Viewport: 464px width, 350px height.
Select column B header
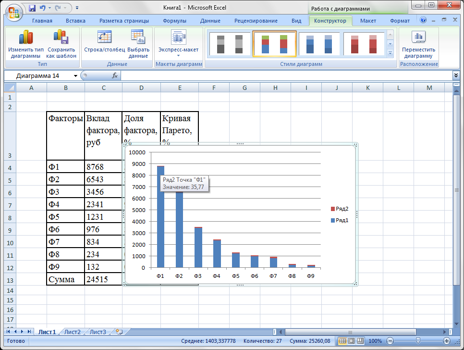tap(66, 87)
